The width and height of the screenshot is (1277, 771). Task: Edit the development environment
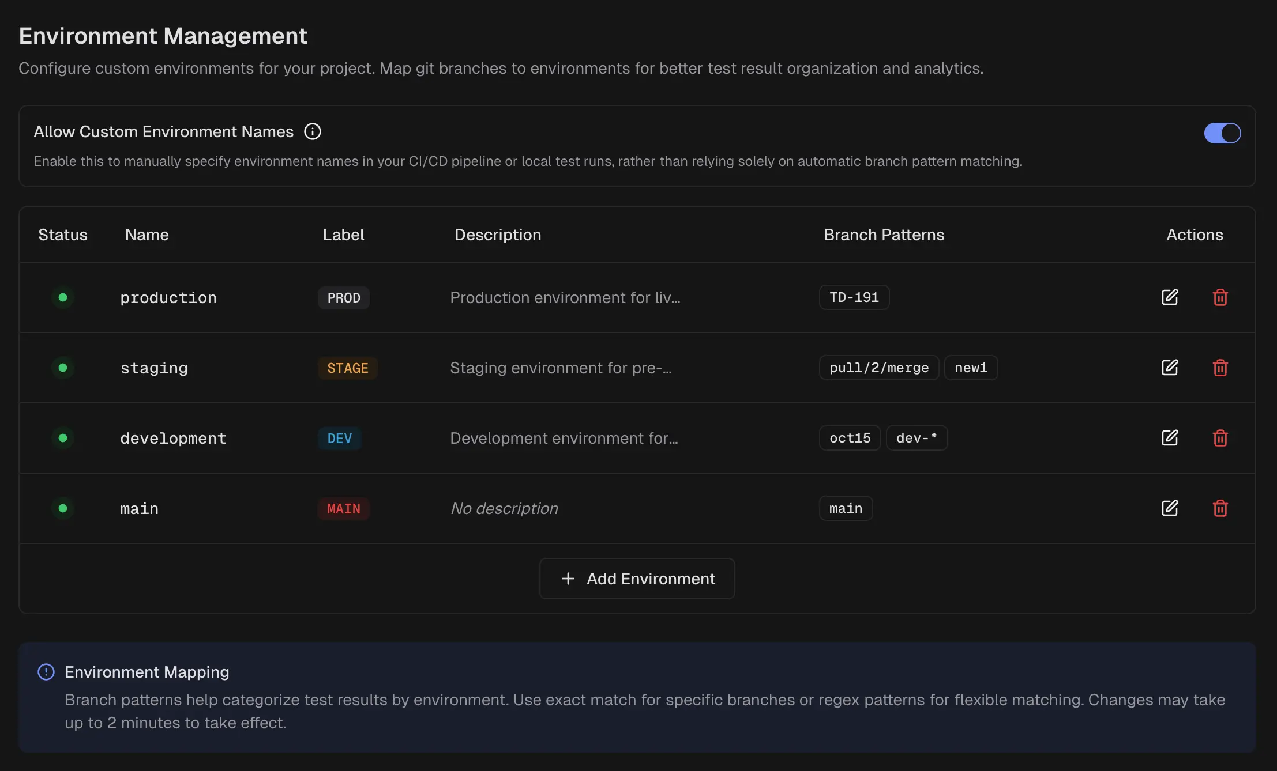(x=1169, y=438)
